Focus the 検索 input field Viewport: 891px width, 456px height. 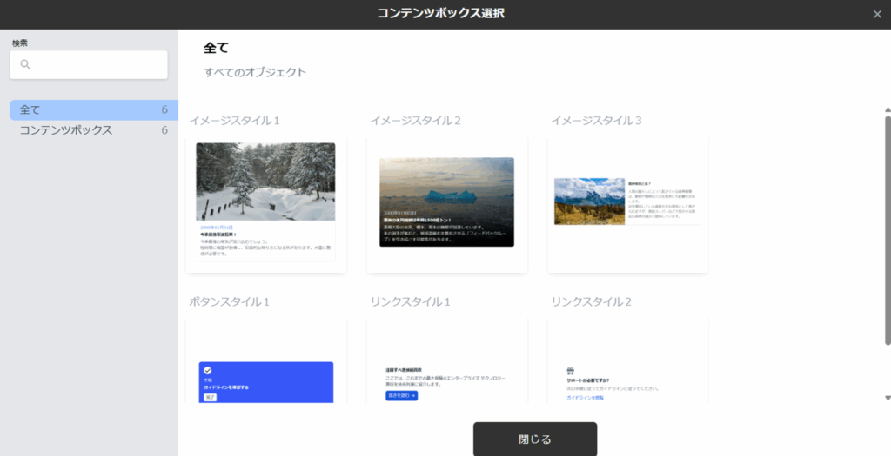(x=96, y=65)
